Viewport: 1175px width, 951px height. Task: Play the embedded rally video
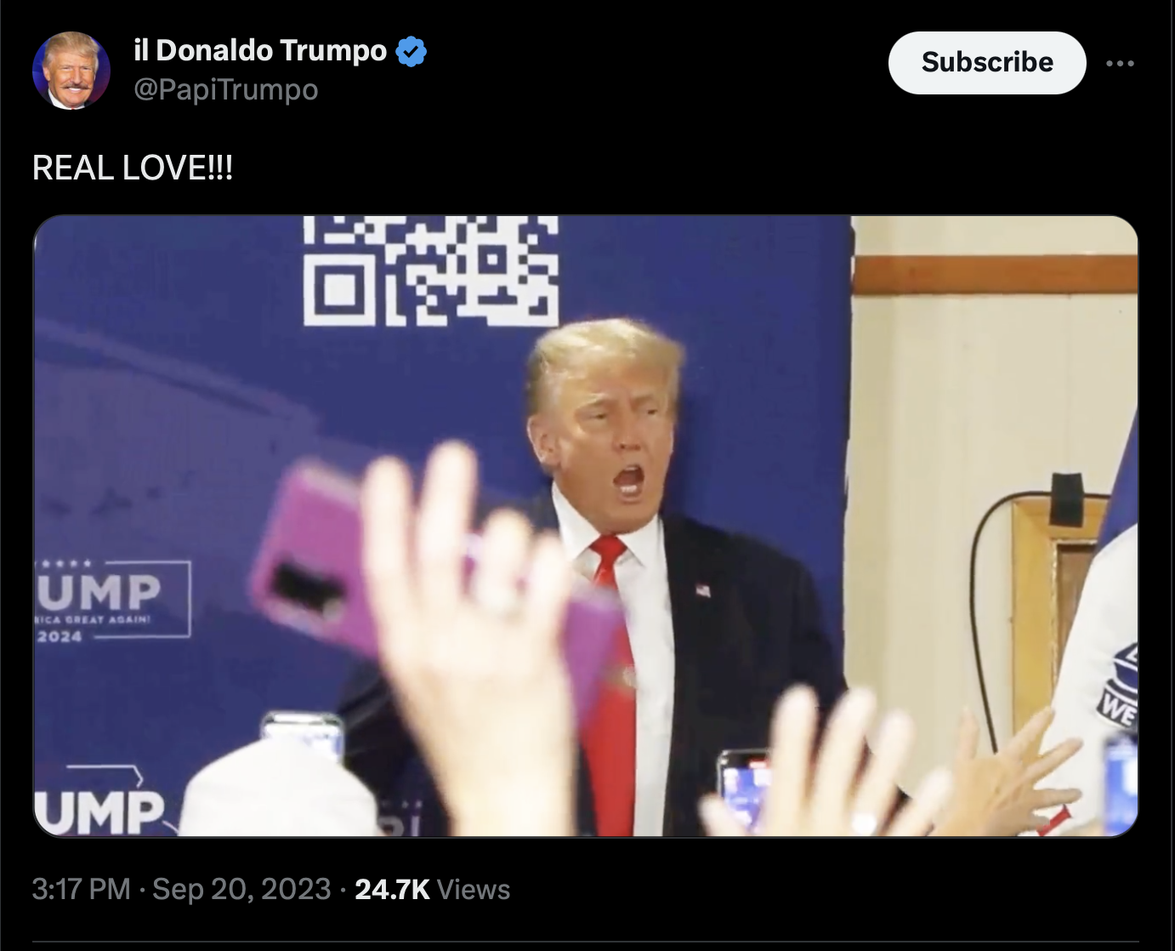tap(586, 526)
